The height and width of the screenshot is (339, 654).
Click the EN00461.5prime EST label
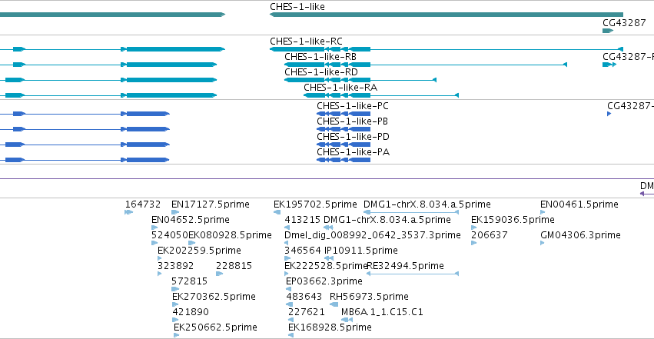579,204
